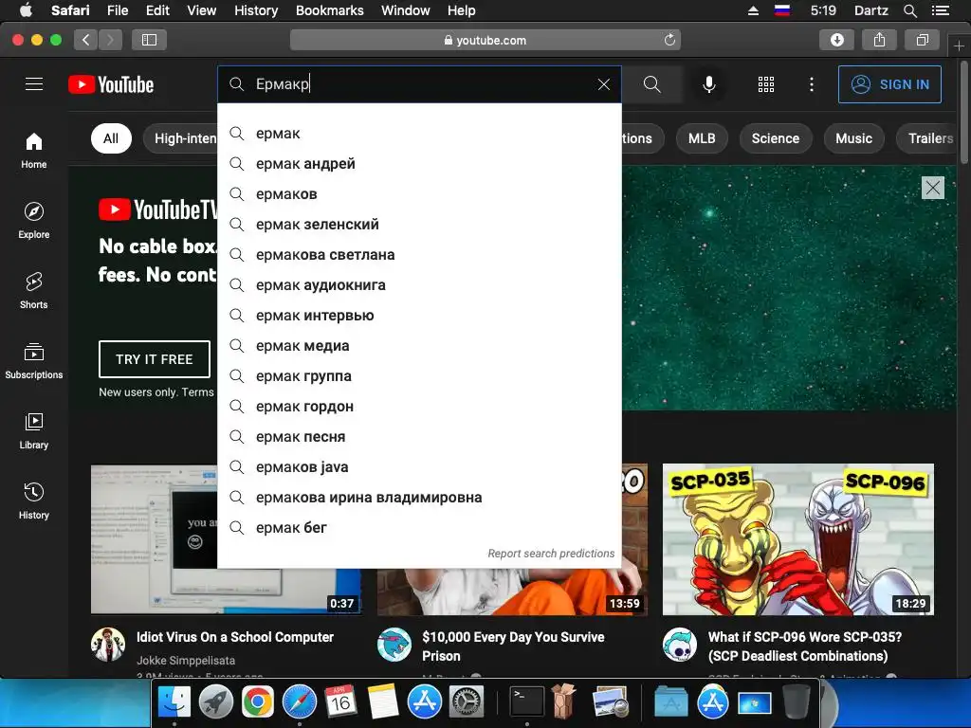971x728 pixels.
Task: Open Explore in the sidebar
Action: pos(34,220)
